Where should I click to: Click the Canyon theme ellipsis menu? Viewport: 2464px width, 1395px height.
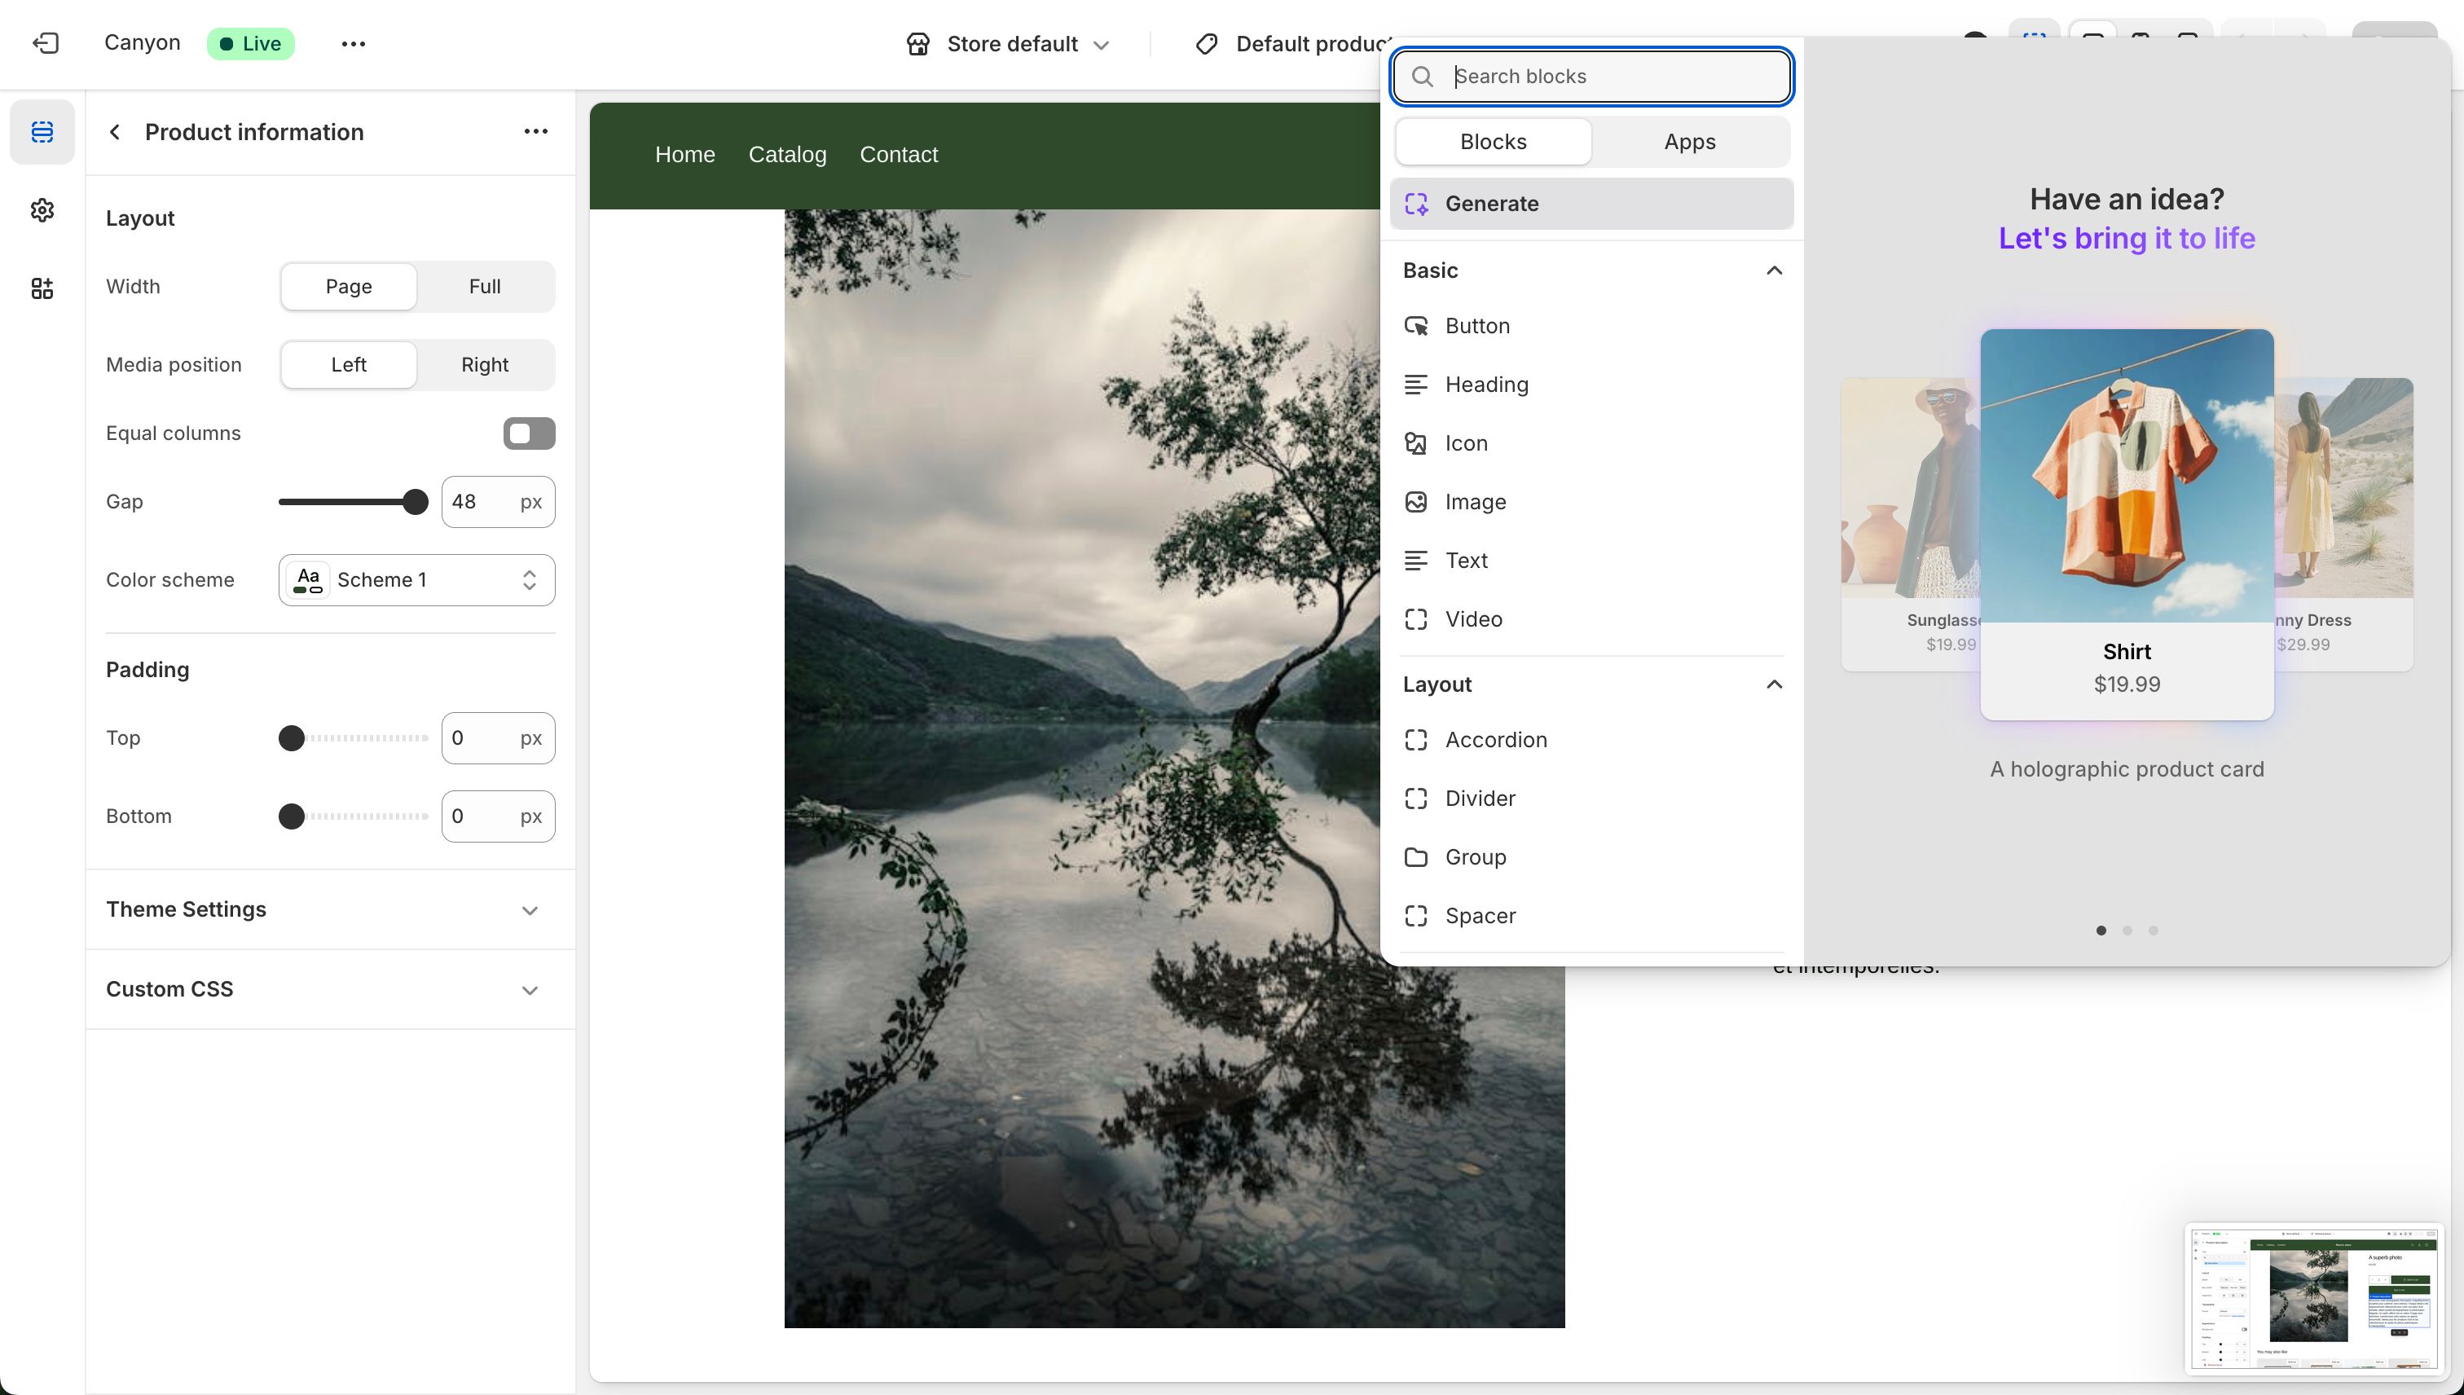[354, 43]
